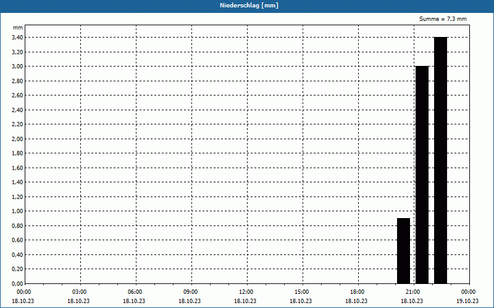Click the mm unit label above y-axis
Screen dimensions: 494x308
(x=18, y=28)
